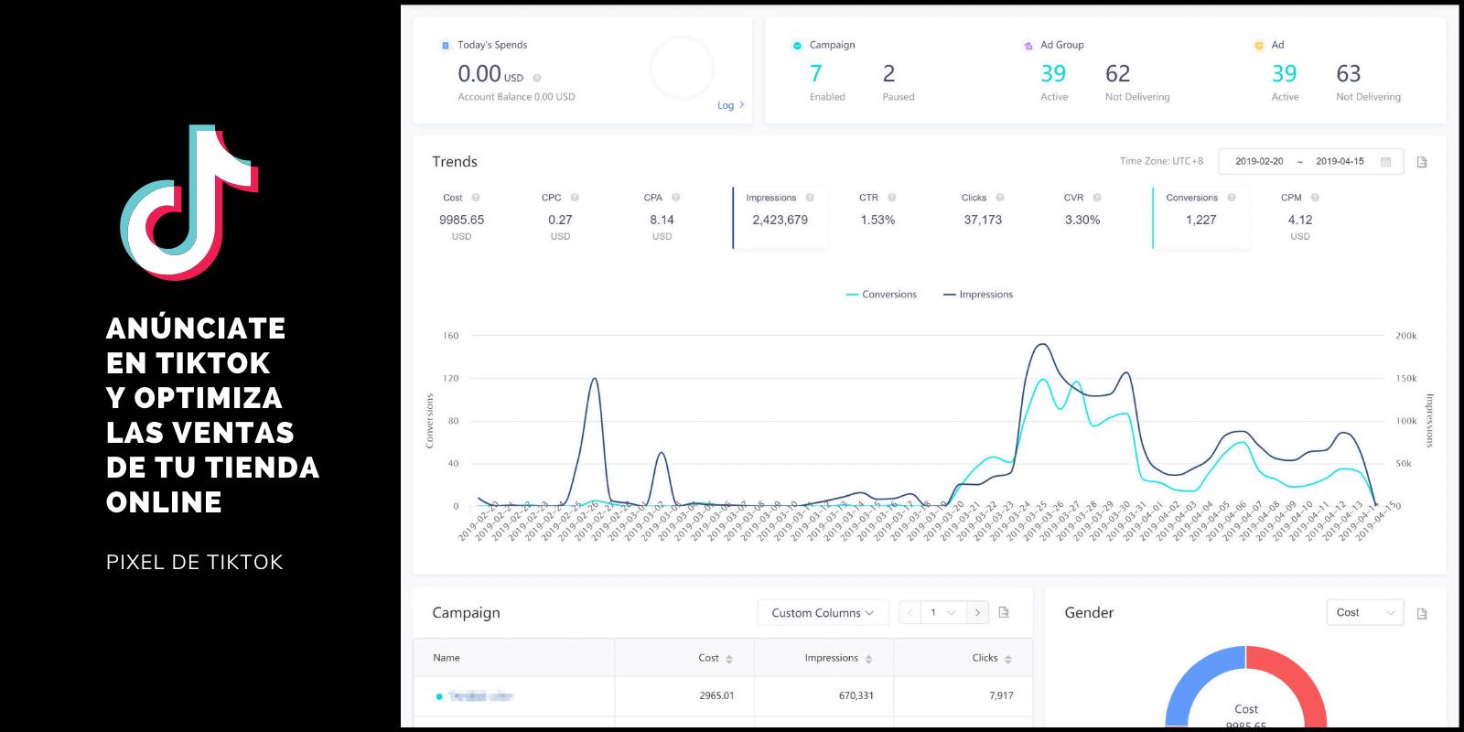Click Account Balance 0.00 USD text

[x=516, y=97]
